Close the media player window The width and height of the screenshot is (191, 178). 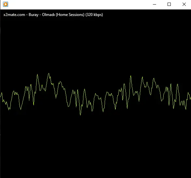[184, 4]
